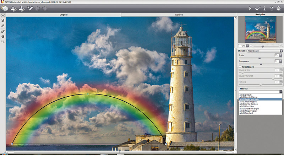Image resolution: width=284 pixels, height=156 pixels.
Task: Choose AKVIS Misty Fogbow preset
Action: (261, 102)
